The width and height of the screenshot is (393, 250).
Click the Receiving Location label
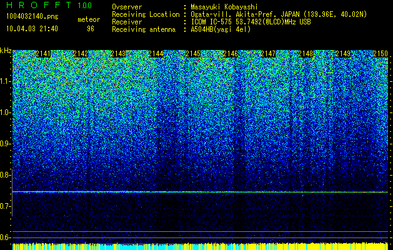tap(146, 14)
